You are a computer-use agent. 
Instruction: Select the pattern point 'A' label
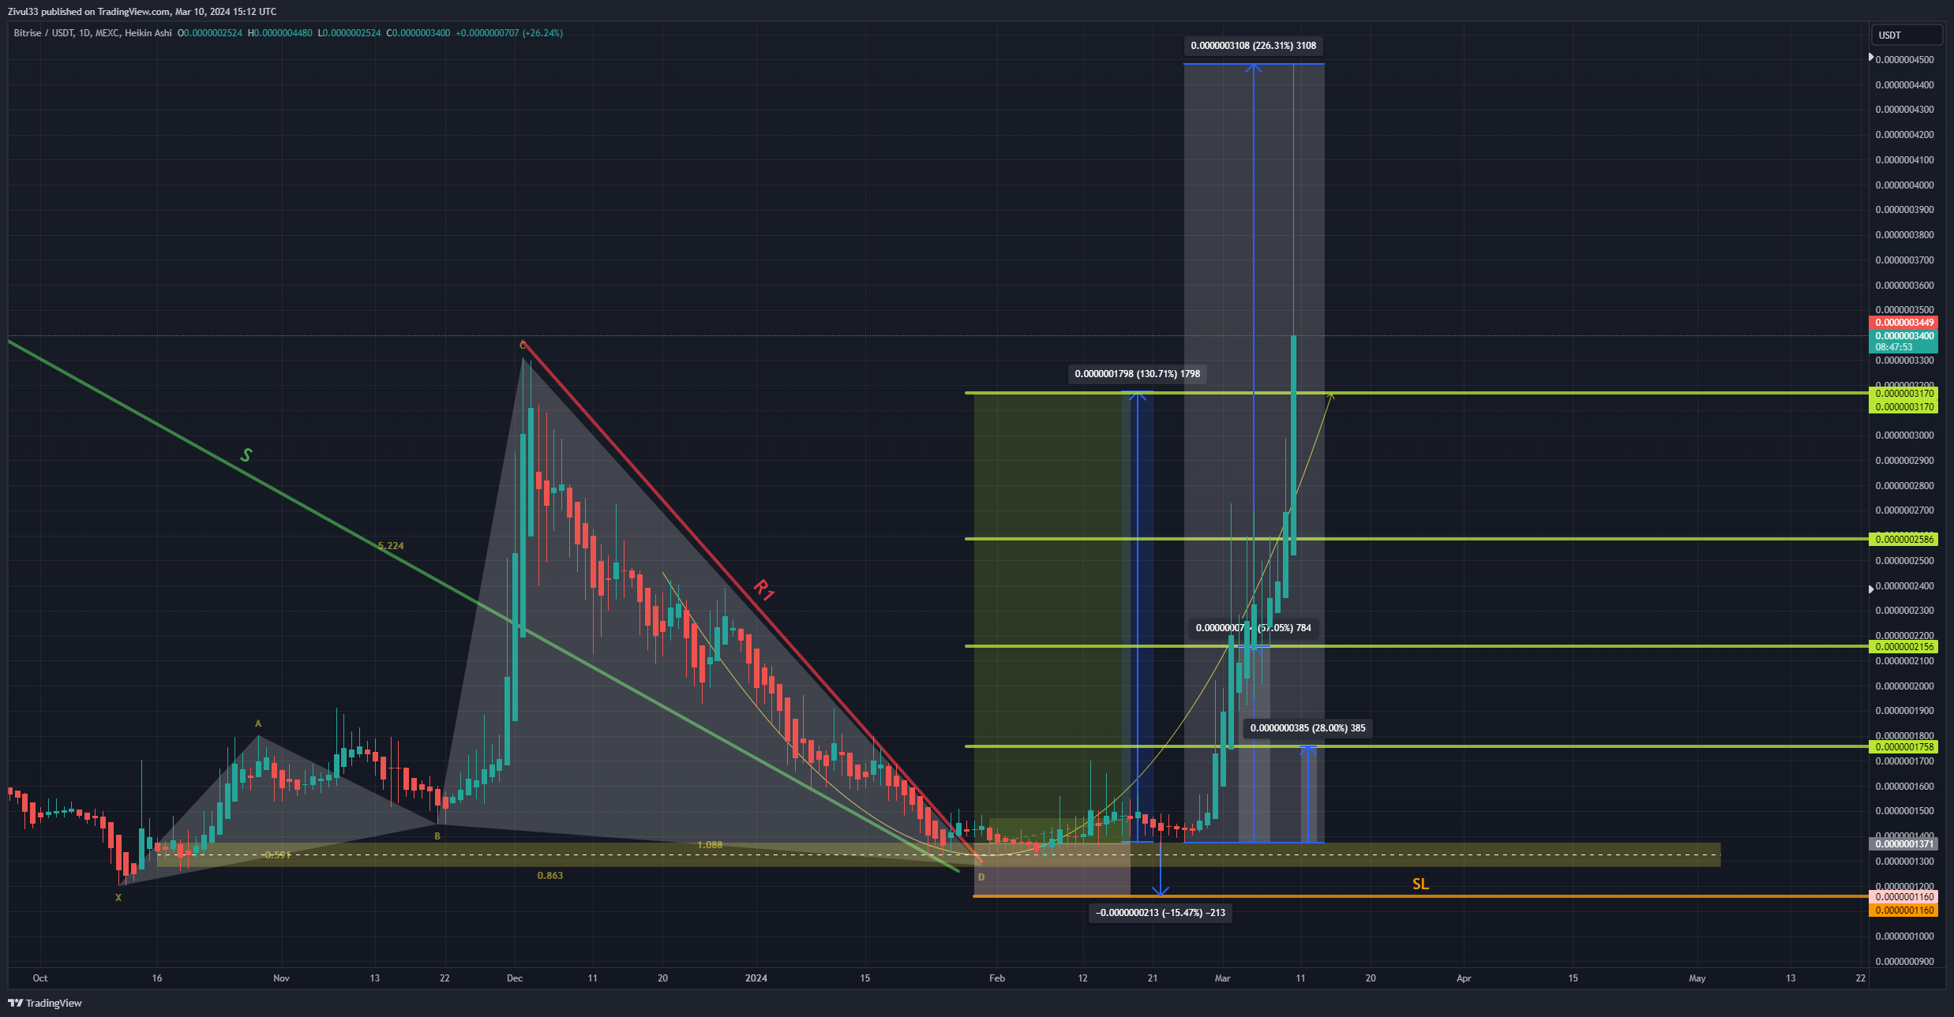258,723
